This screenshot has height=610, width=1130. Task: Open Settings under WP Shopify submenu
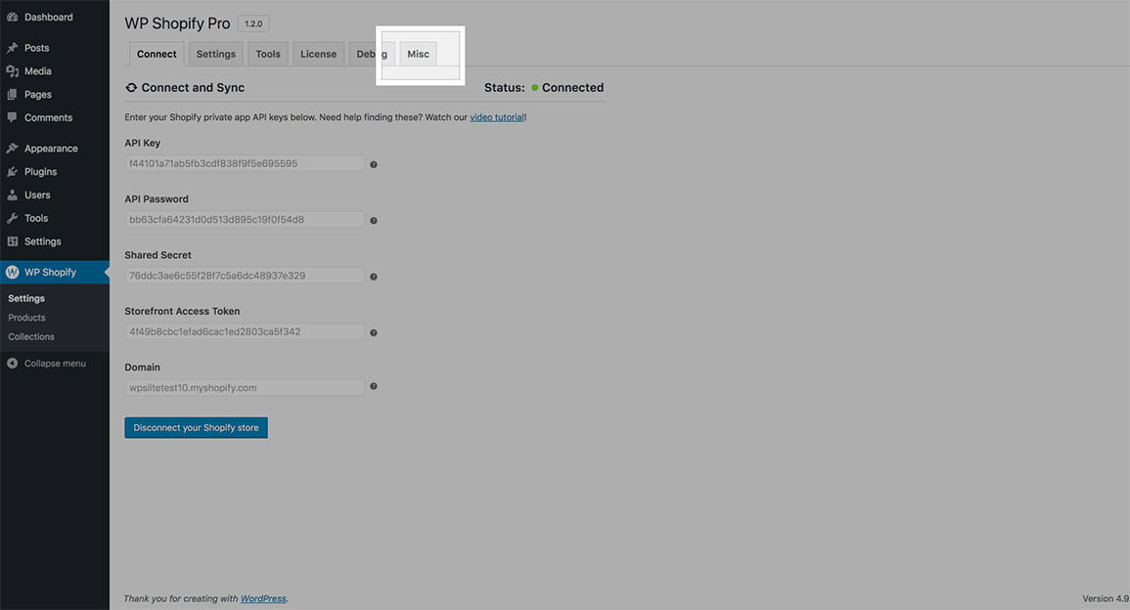tap(26, 298)
